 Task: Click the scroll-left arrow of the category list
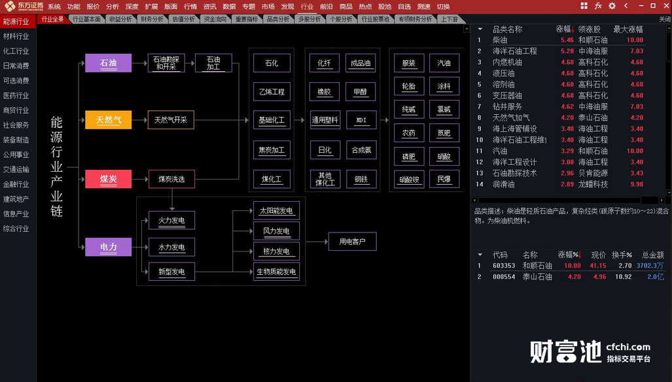click(474, 200)
